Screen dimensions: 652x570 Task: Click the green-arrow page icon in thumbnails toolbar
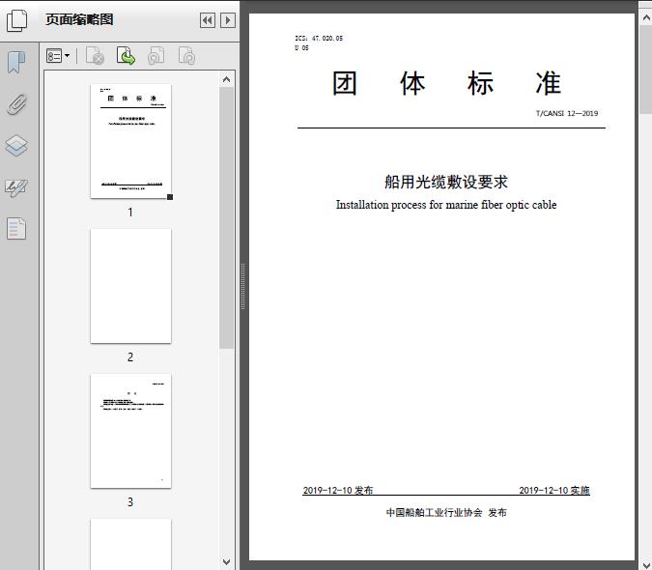126,57
